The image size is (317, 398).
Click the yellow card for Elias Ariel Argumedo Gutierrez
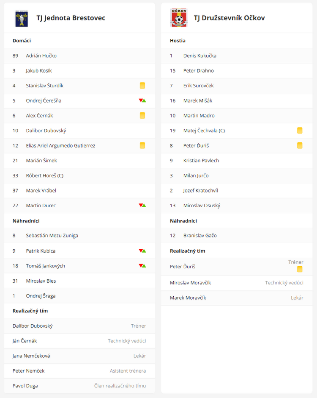[142, 145]
